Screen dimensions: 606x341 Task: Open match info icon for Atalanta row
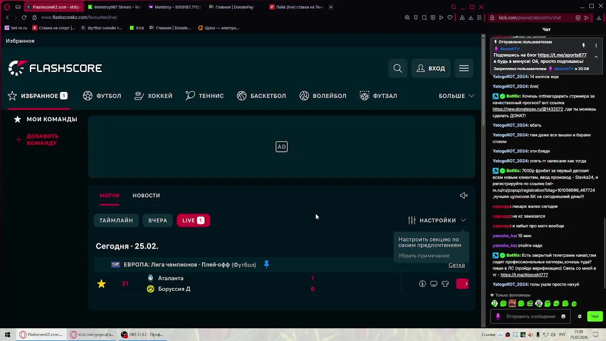(x=422, y=284)
